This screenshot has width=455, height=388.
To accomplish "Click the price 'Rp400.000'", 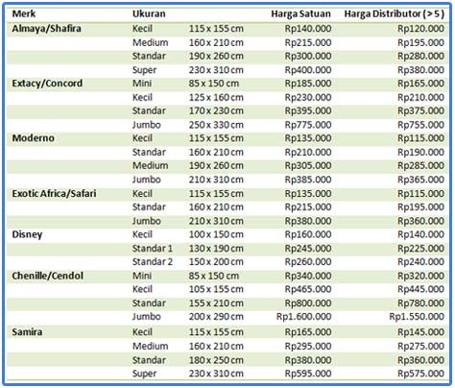I will pos(308,70).
